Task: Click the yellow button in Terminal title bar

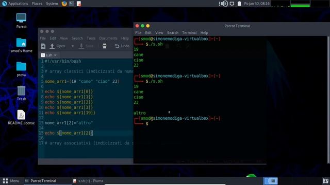Action: (x=148, y=26)
